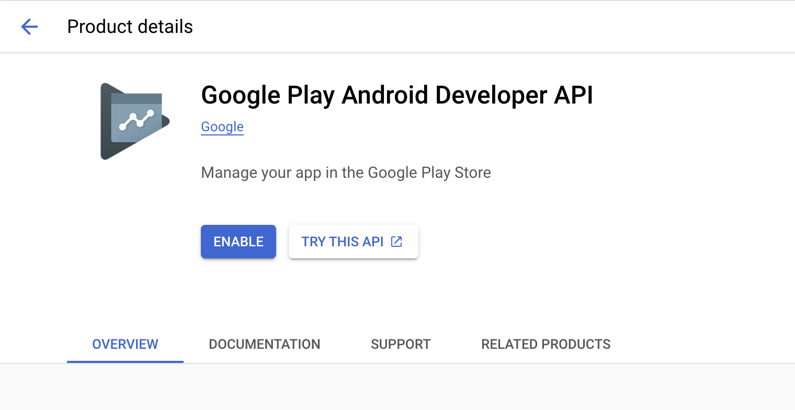This screenshot has width=795, height=410.
Task: Click the TRY THIS API button
Action: click(x=353, y=242)
